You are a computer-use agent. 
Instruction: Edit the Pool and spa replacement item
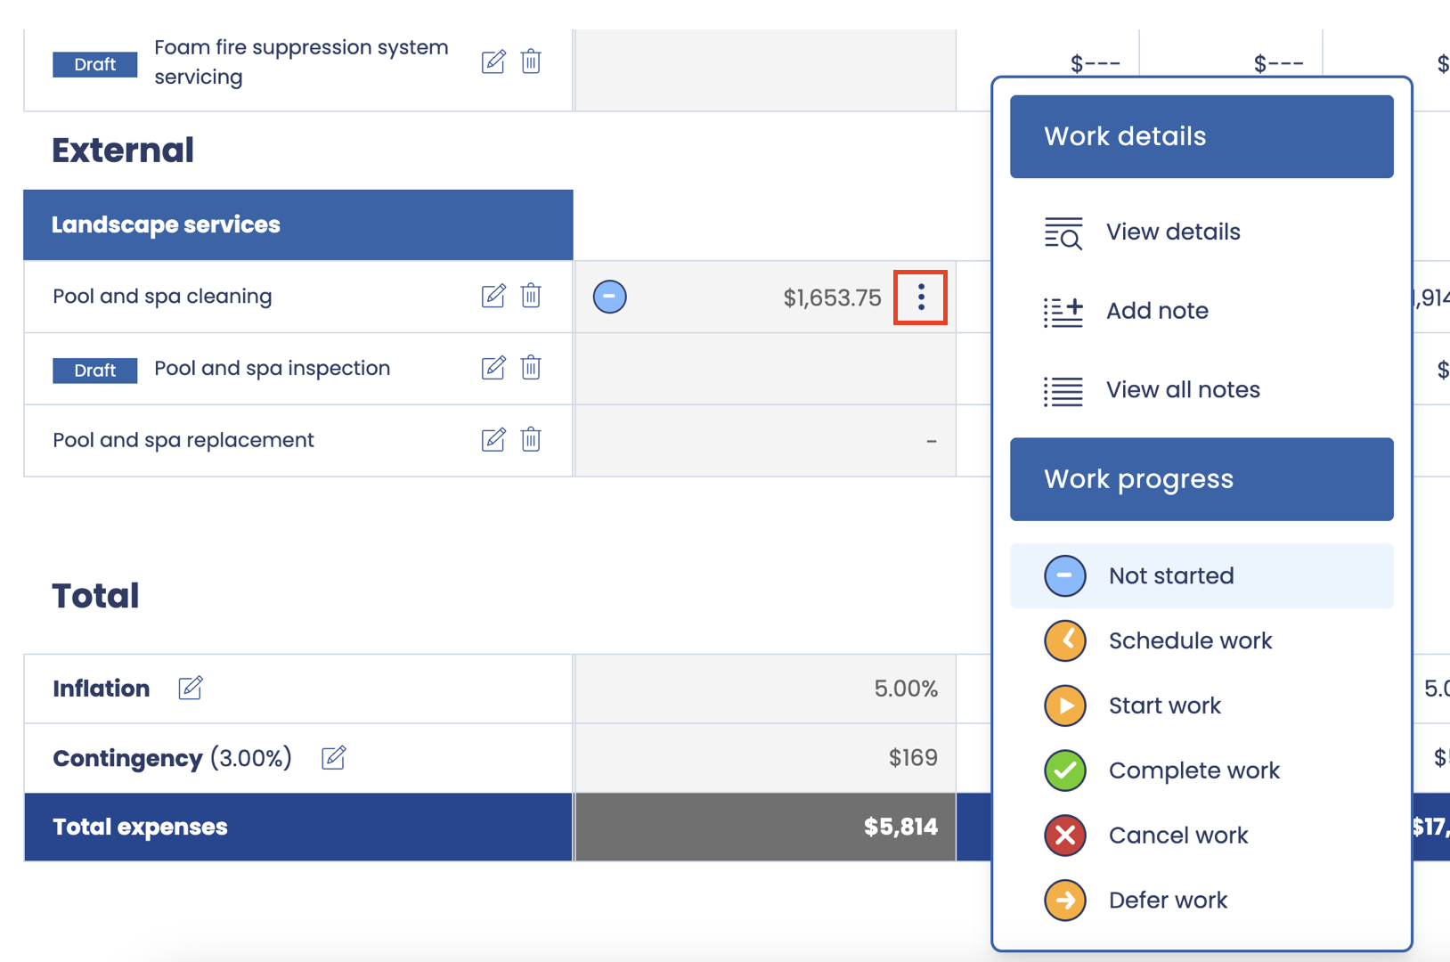click(493, 440)
